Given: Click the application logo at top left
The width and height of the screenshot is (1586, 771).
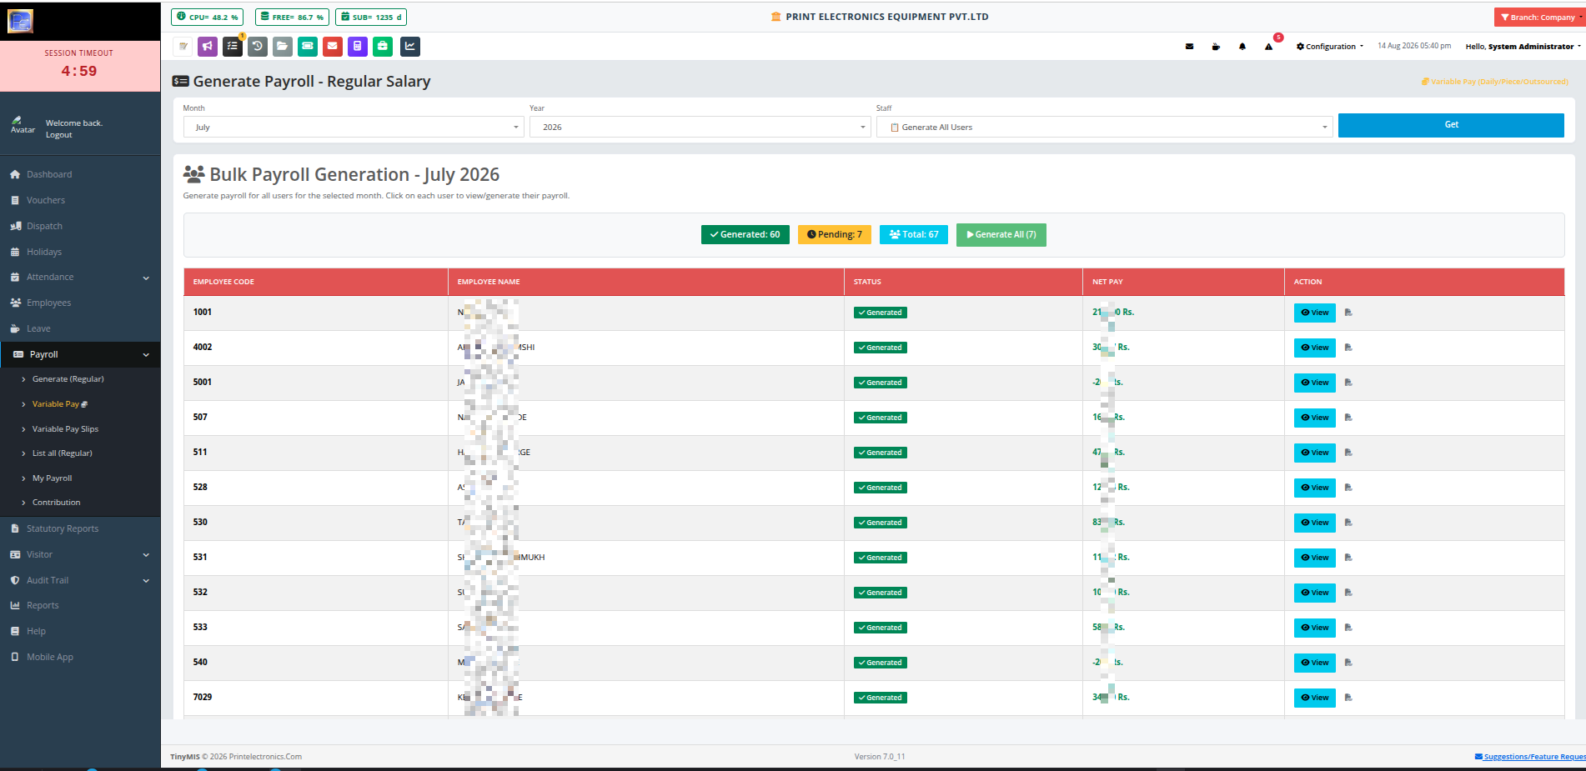Looking at the screenshot, I should pyautogui.click(x=20, y=21).
